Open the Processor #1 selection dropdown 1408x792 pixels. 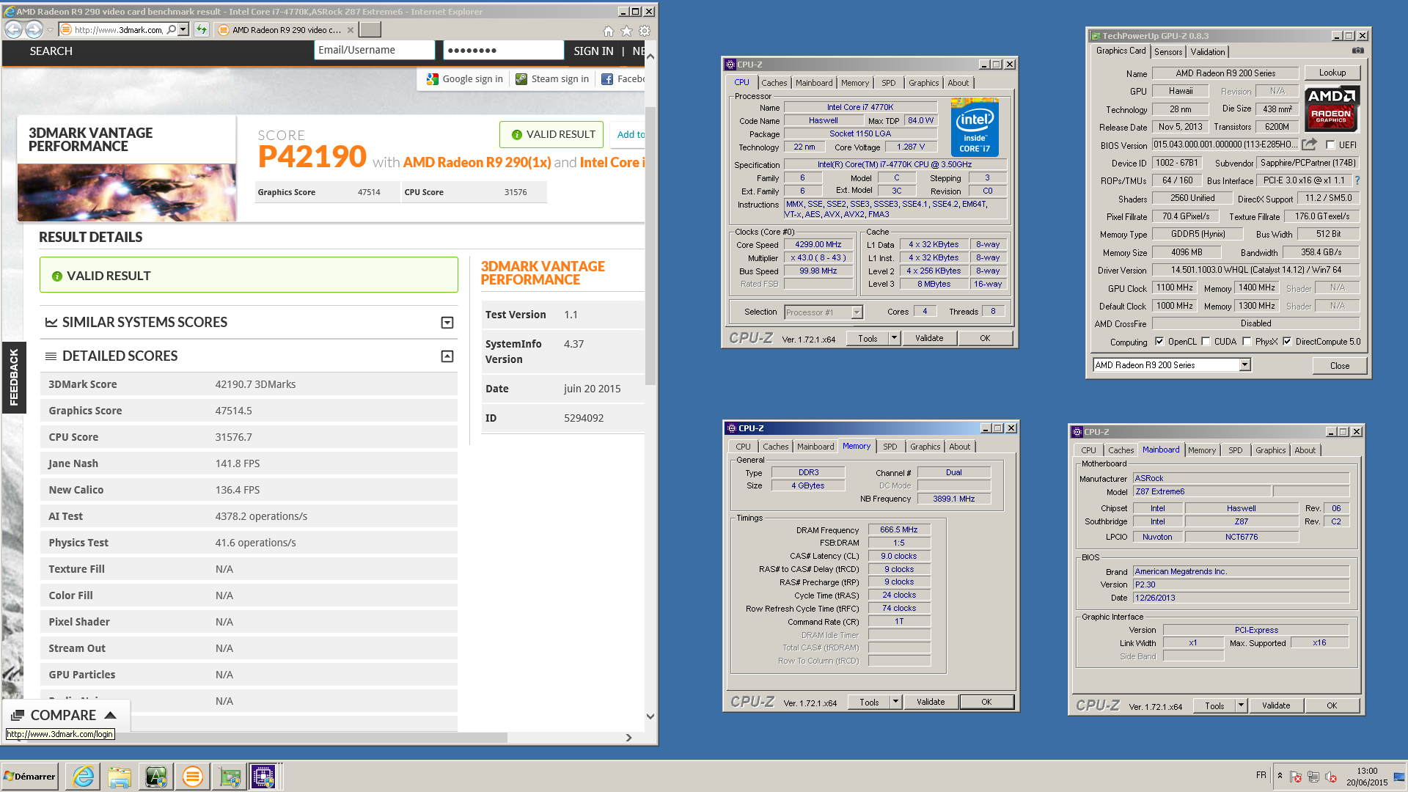coord(857,312)
